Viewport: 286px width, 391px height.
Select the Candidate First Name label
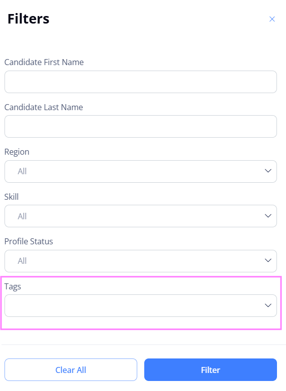point(44,62)
